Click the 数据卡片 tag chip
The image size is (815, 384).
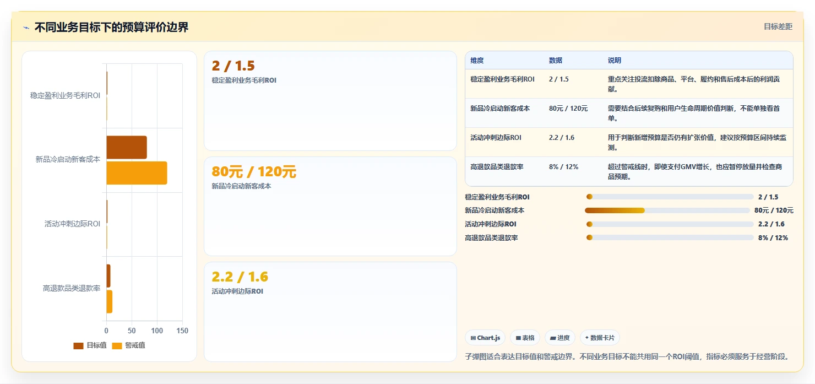(600, 338)
